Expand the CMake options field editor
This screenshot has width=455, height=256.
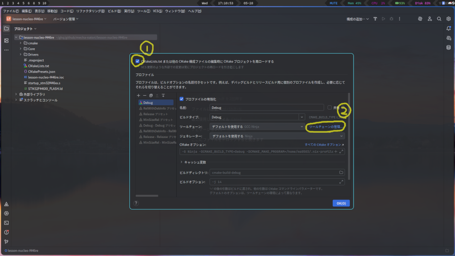(341, 152)
